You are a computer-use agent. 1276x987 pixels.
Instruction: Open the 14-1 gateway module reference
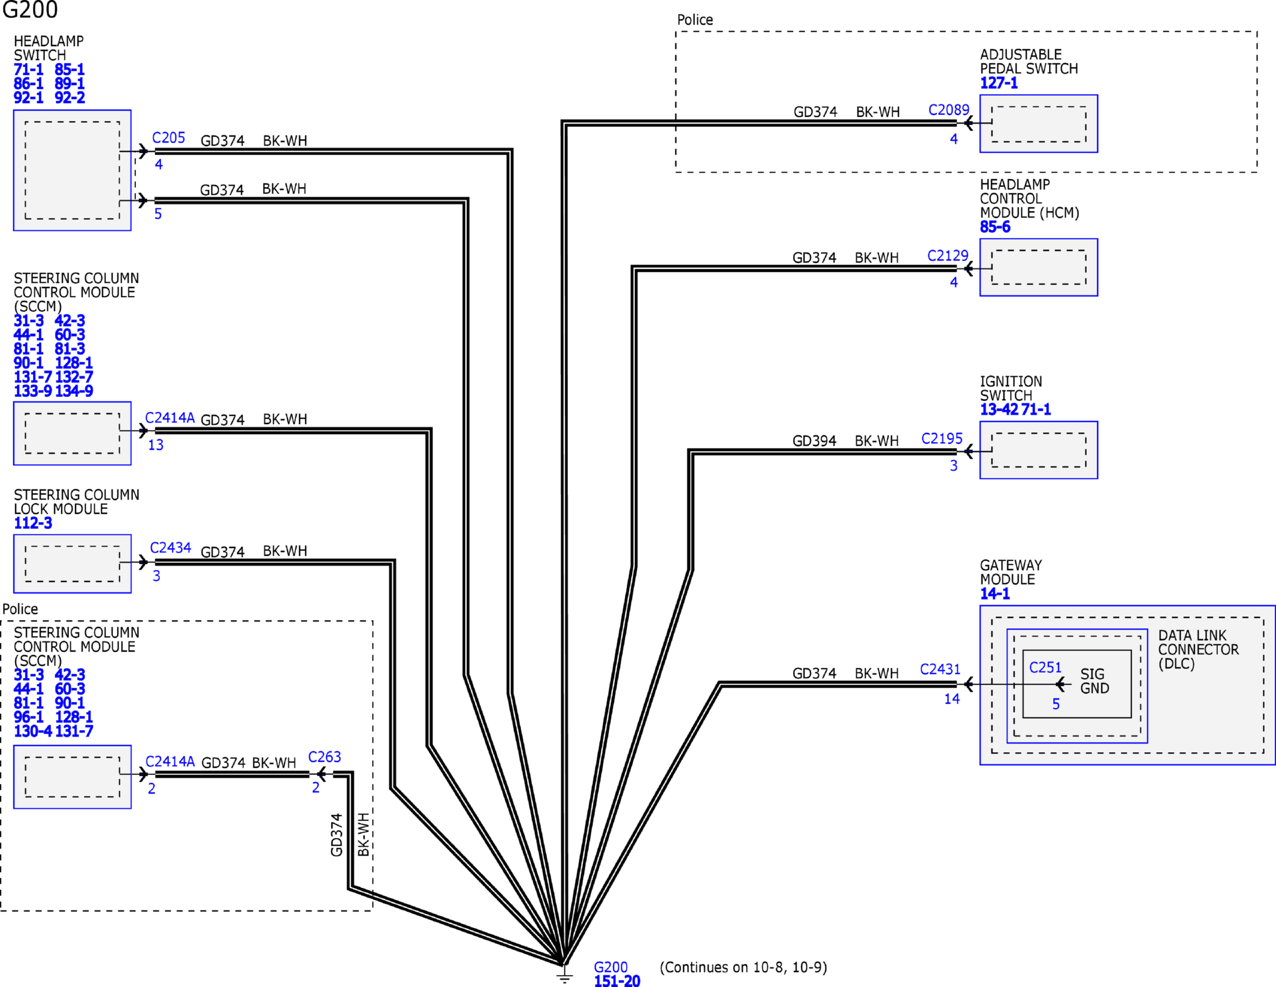pyautogui.click(x=994, y=594)
